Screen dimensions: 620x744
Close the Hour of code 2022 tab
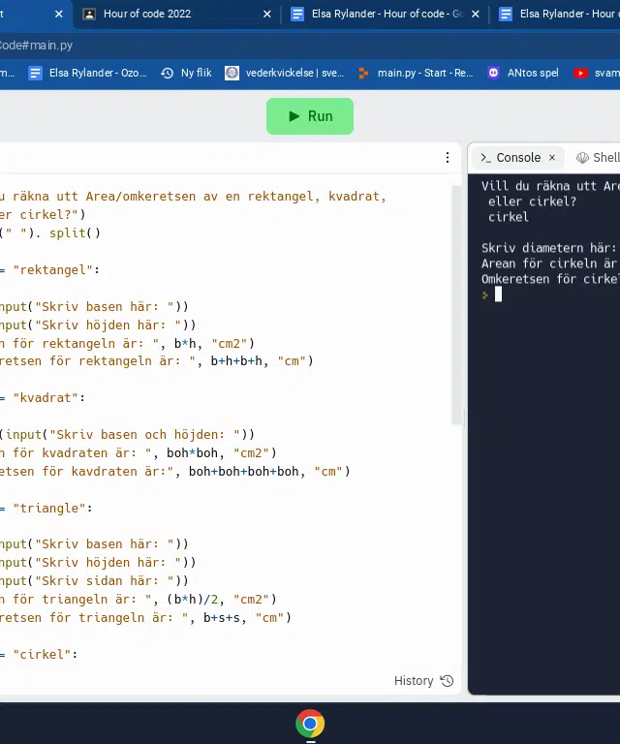(267, 15)
